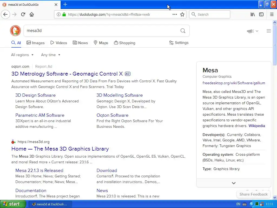Open Mesa 22.1.3 is Released link
This screenshot has width=277, height=208.
point(39,170)
